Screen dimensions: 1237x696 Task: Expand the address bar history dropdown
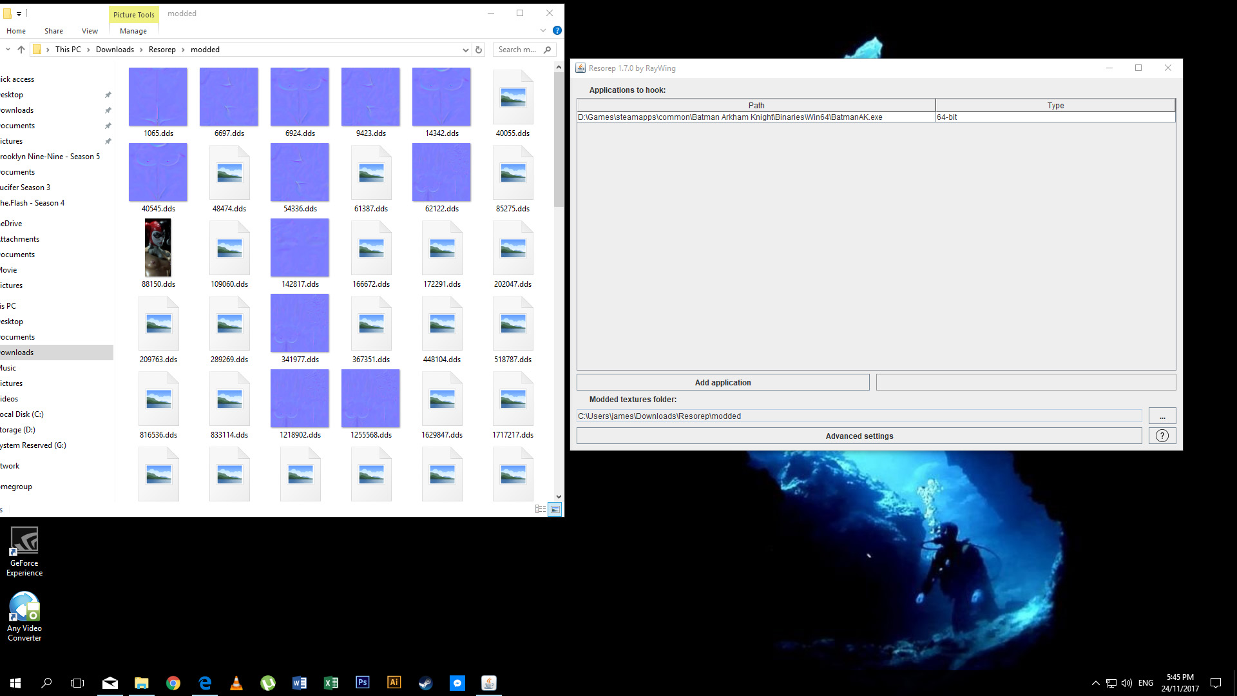click(465, 50)
